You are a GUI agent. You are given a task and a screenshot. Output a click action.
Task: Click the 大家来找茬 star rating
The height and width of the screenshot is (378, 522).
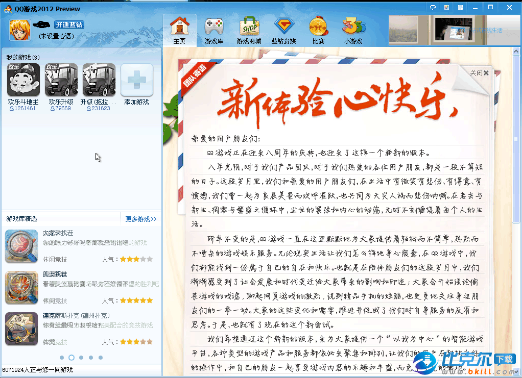click(x=136, y=259)
